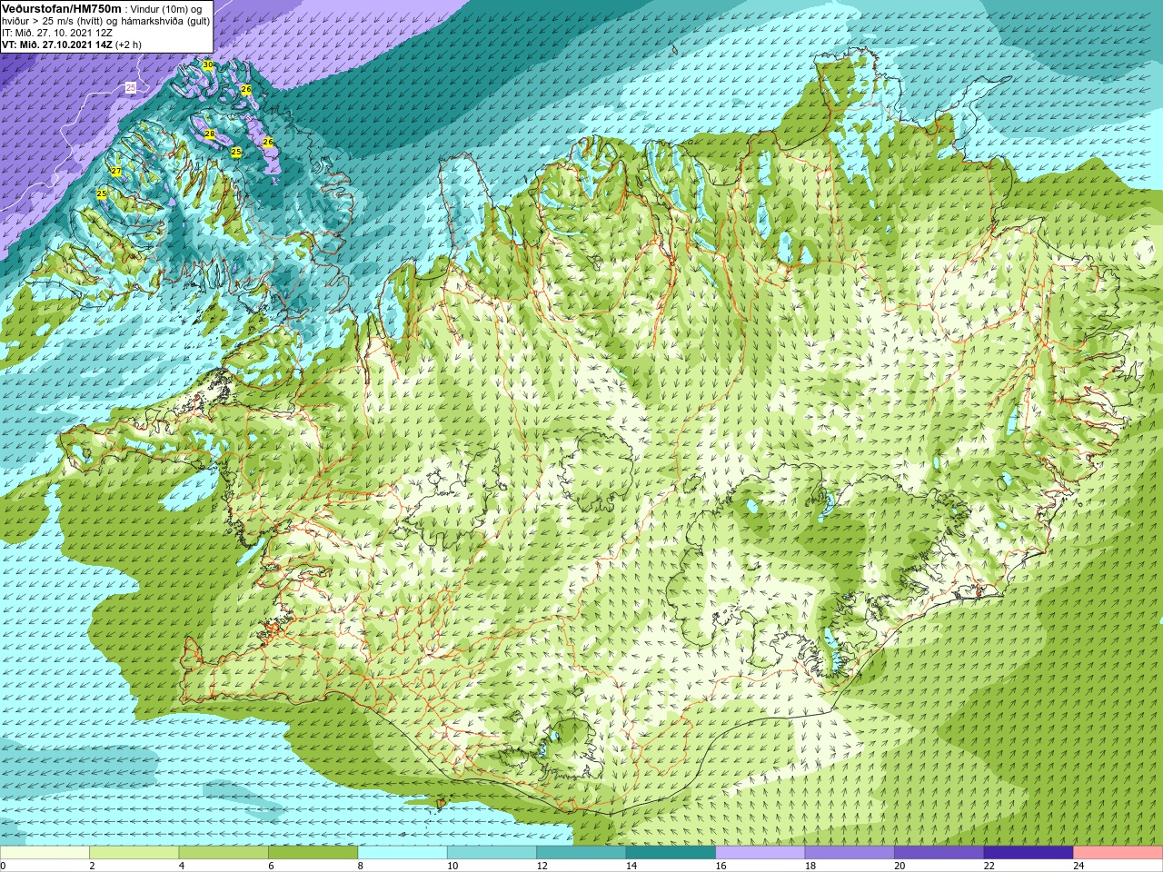Click the 'VT: Mið. 27.10.2021 14Z' line

pos(57,45)
